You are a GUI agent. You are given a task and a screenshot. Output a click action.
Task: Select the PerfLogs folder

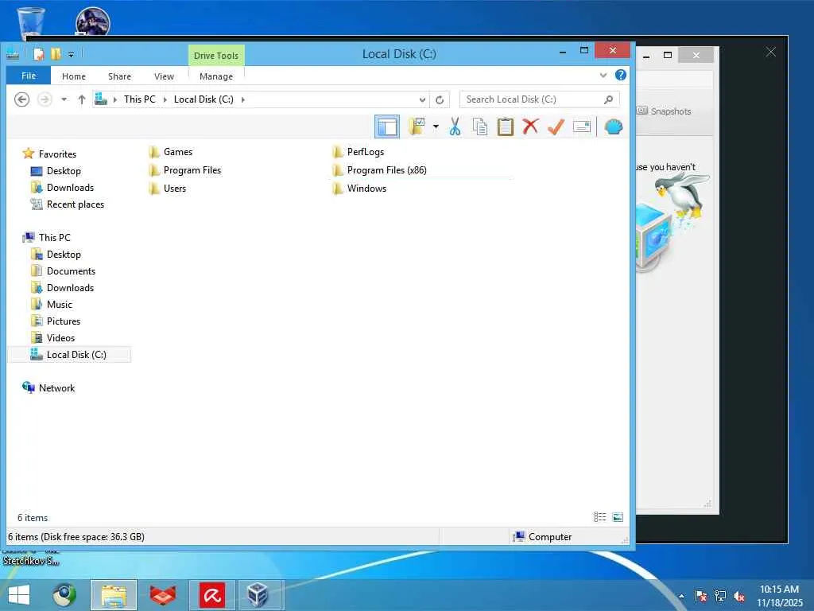(359, 152)
